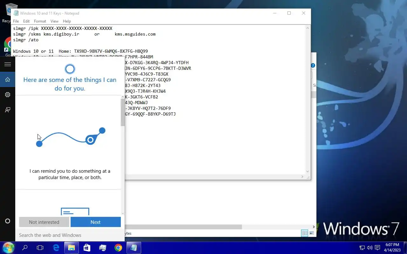Click the line 'slmgr /ato'
Screen dimensions: 407x254
[26, 40]
